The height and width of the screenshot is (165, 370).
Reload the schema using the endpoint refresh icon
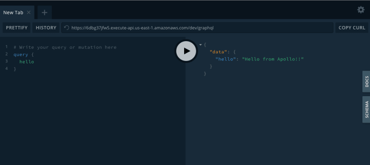tap(67, 28)
